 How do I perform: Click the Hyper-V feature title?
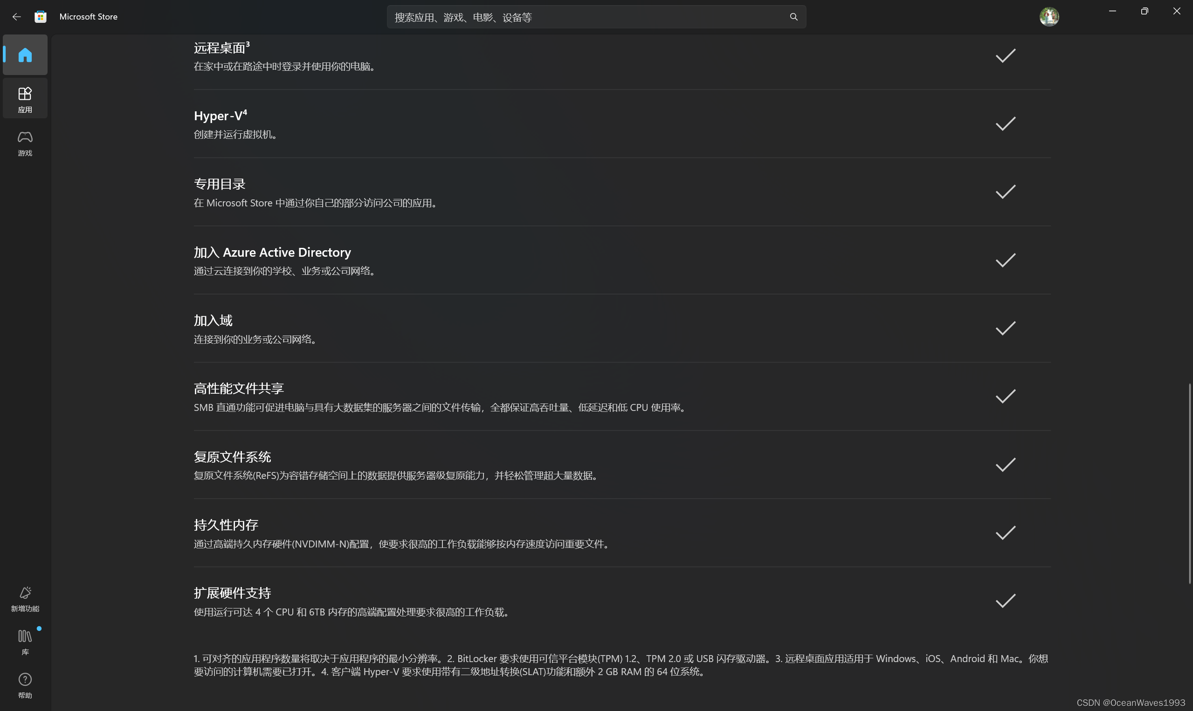click(221, 116)
